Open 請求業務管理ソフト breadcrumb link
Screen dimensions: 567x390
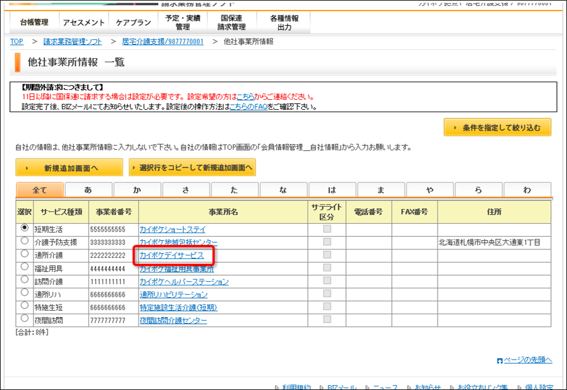coord(72,42)
